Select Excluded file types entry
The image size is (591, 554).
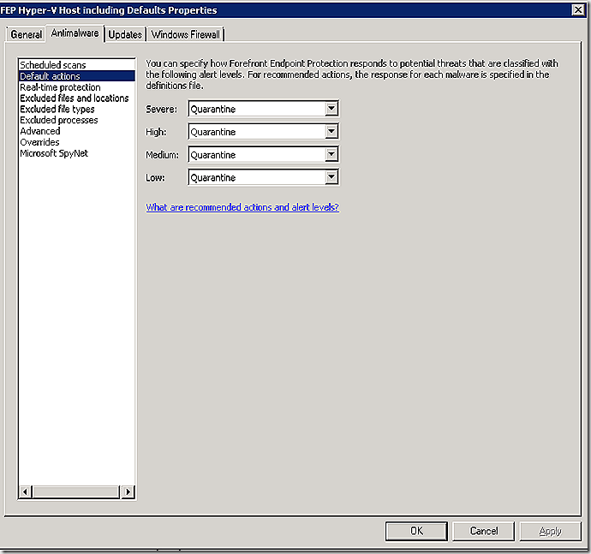coord(76,109)
